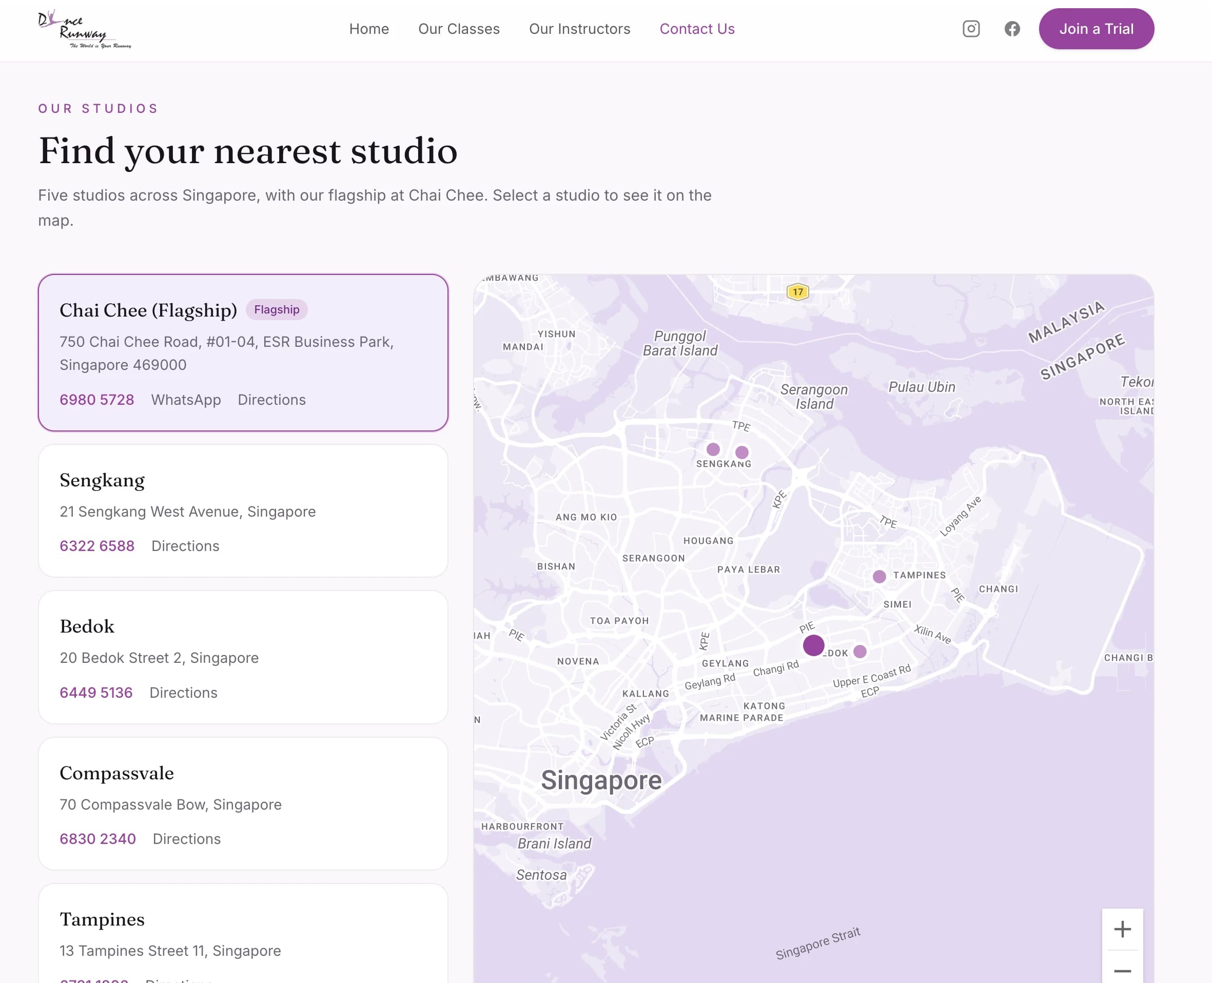Select the Sengkang studio card
1212x983 pixels.
point(243,511)
